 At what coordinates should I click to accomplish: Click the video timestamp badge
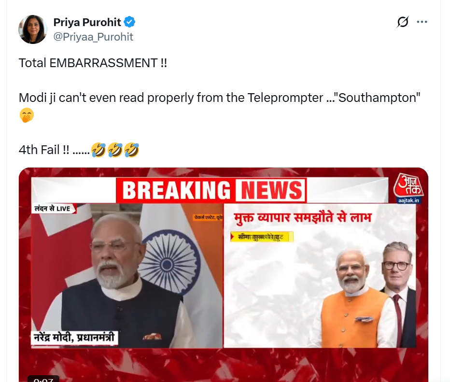coord(43,379)
